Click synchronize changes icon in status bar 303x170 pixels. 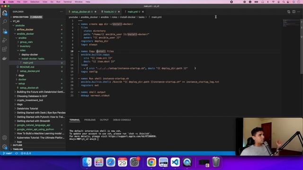[x=17, y=153]
